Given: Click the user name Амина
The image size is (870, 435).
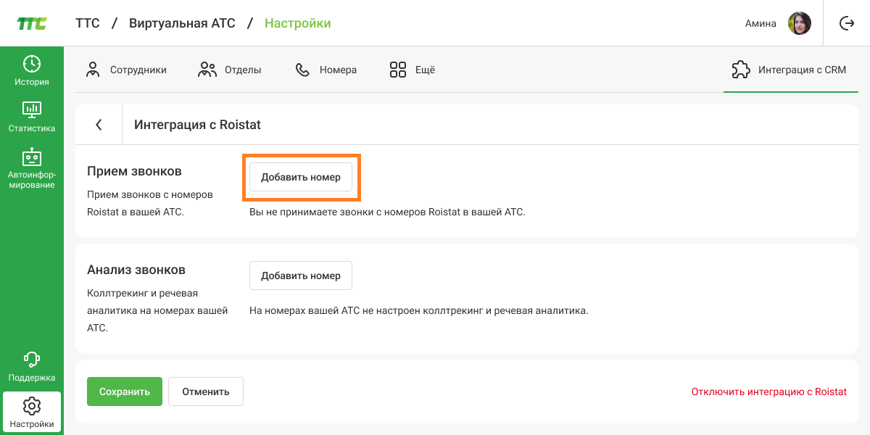Looking at the screenshot, I should click(761, 23).
